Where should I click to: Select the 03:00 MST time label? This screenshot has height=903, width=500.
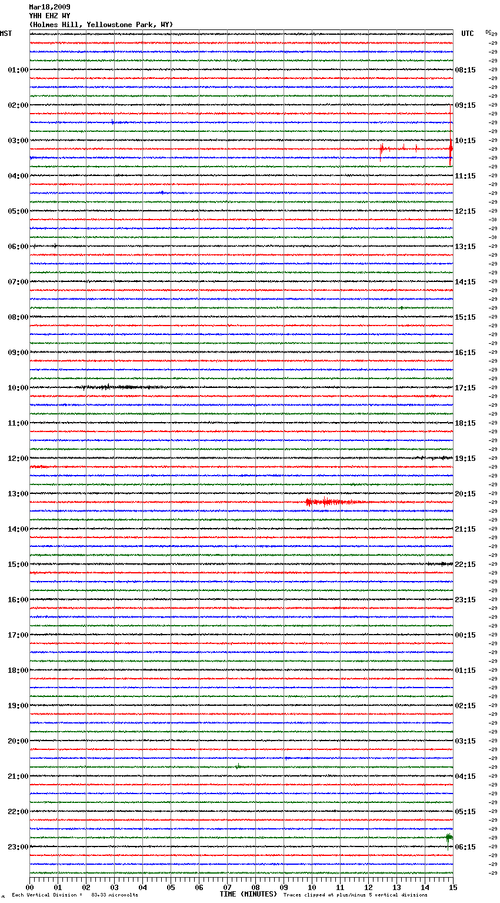click(x=18, y=141)
